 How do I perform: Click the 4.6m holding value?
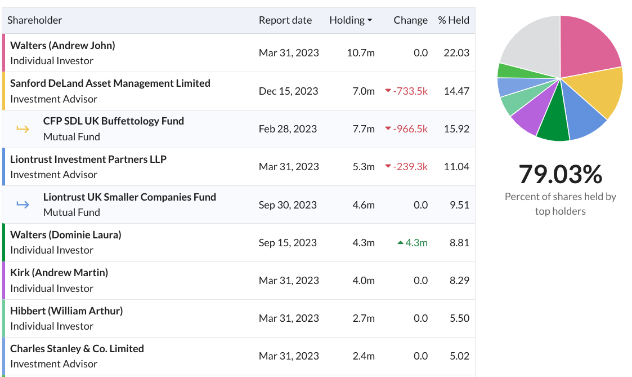(x=364, y=205)
